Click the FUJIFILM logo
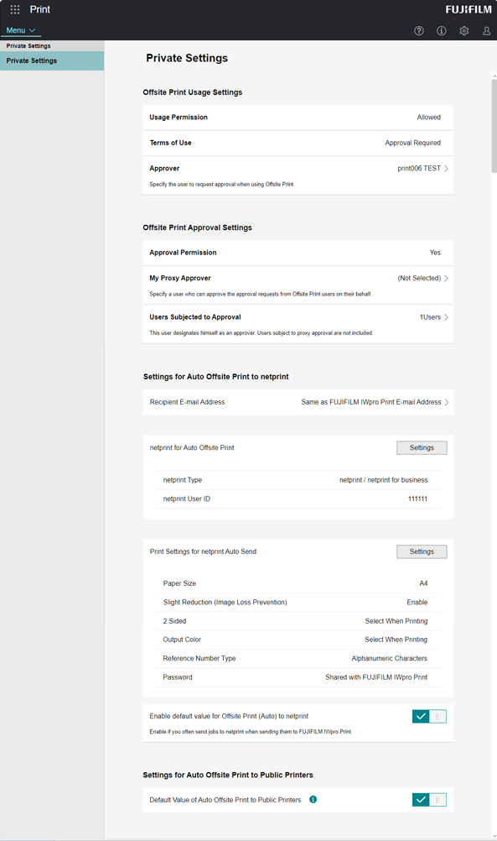This screenshot has height=841, width=497. [468, 9]
